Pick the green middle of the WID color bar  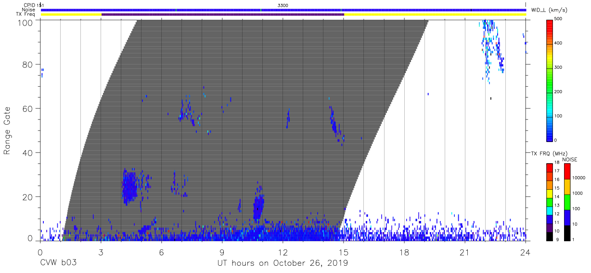549,79
